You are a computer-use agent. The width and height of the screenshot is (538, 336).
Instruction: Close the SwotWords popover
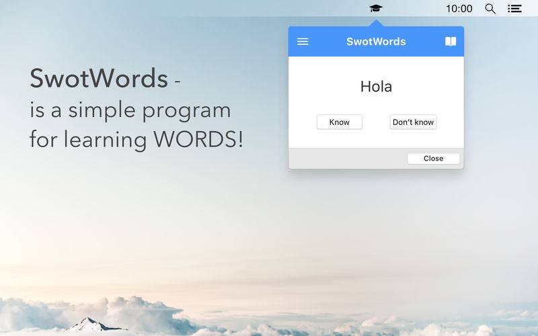pos(433,159)
